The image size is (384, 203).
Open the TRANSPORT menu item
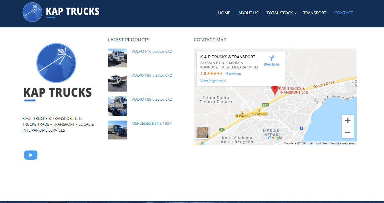(x=314, y=13)
